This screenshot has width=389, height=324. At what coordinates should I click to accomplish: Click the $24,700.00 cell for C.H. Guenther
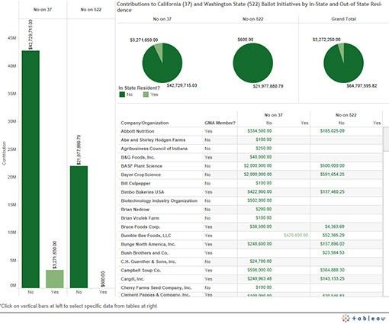pos(261,261)
